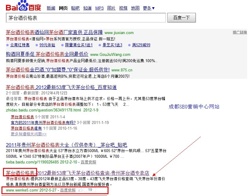Open the 2011年贵州茅台酒价格表大全 贴吧 result

point(67,145)
